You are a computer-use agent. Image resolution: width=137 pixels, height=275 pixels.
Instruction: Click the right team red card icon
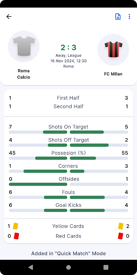121,236
